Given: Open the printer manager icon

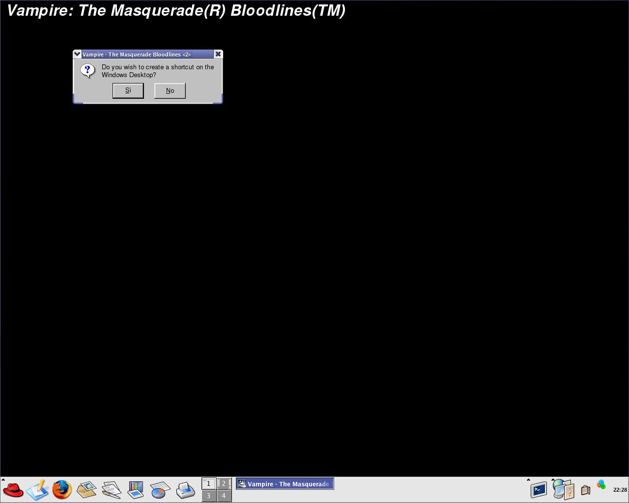Looking at the screenshot, I should 186,490.
